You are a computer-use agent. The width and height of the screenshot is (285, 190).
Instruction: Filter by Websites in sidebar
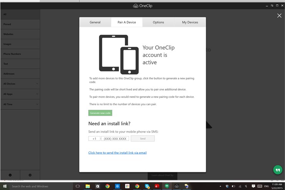click(20, 34)
